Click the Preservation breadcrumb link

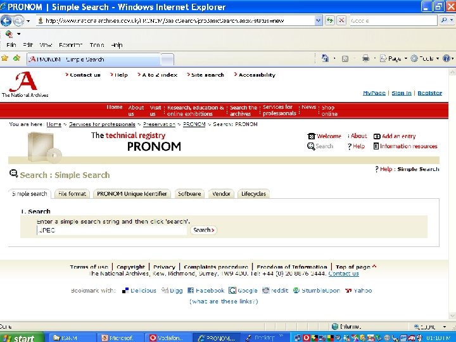pos(159,124)
